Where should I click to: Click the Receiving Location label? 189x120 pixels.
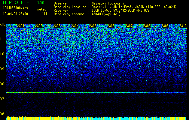point(70,7)
